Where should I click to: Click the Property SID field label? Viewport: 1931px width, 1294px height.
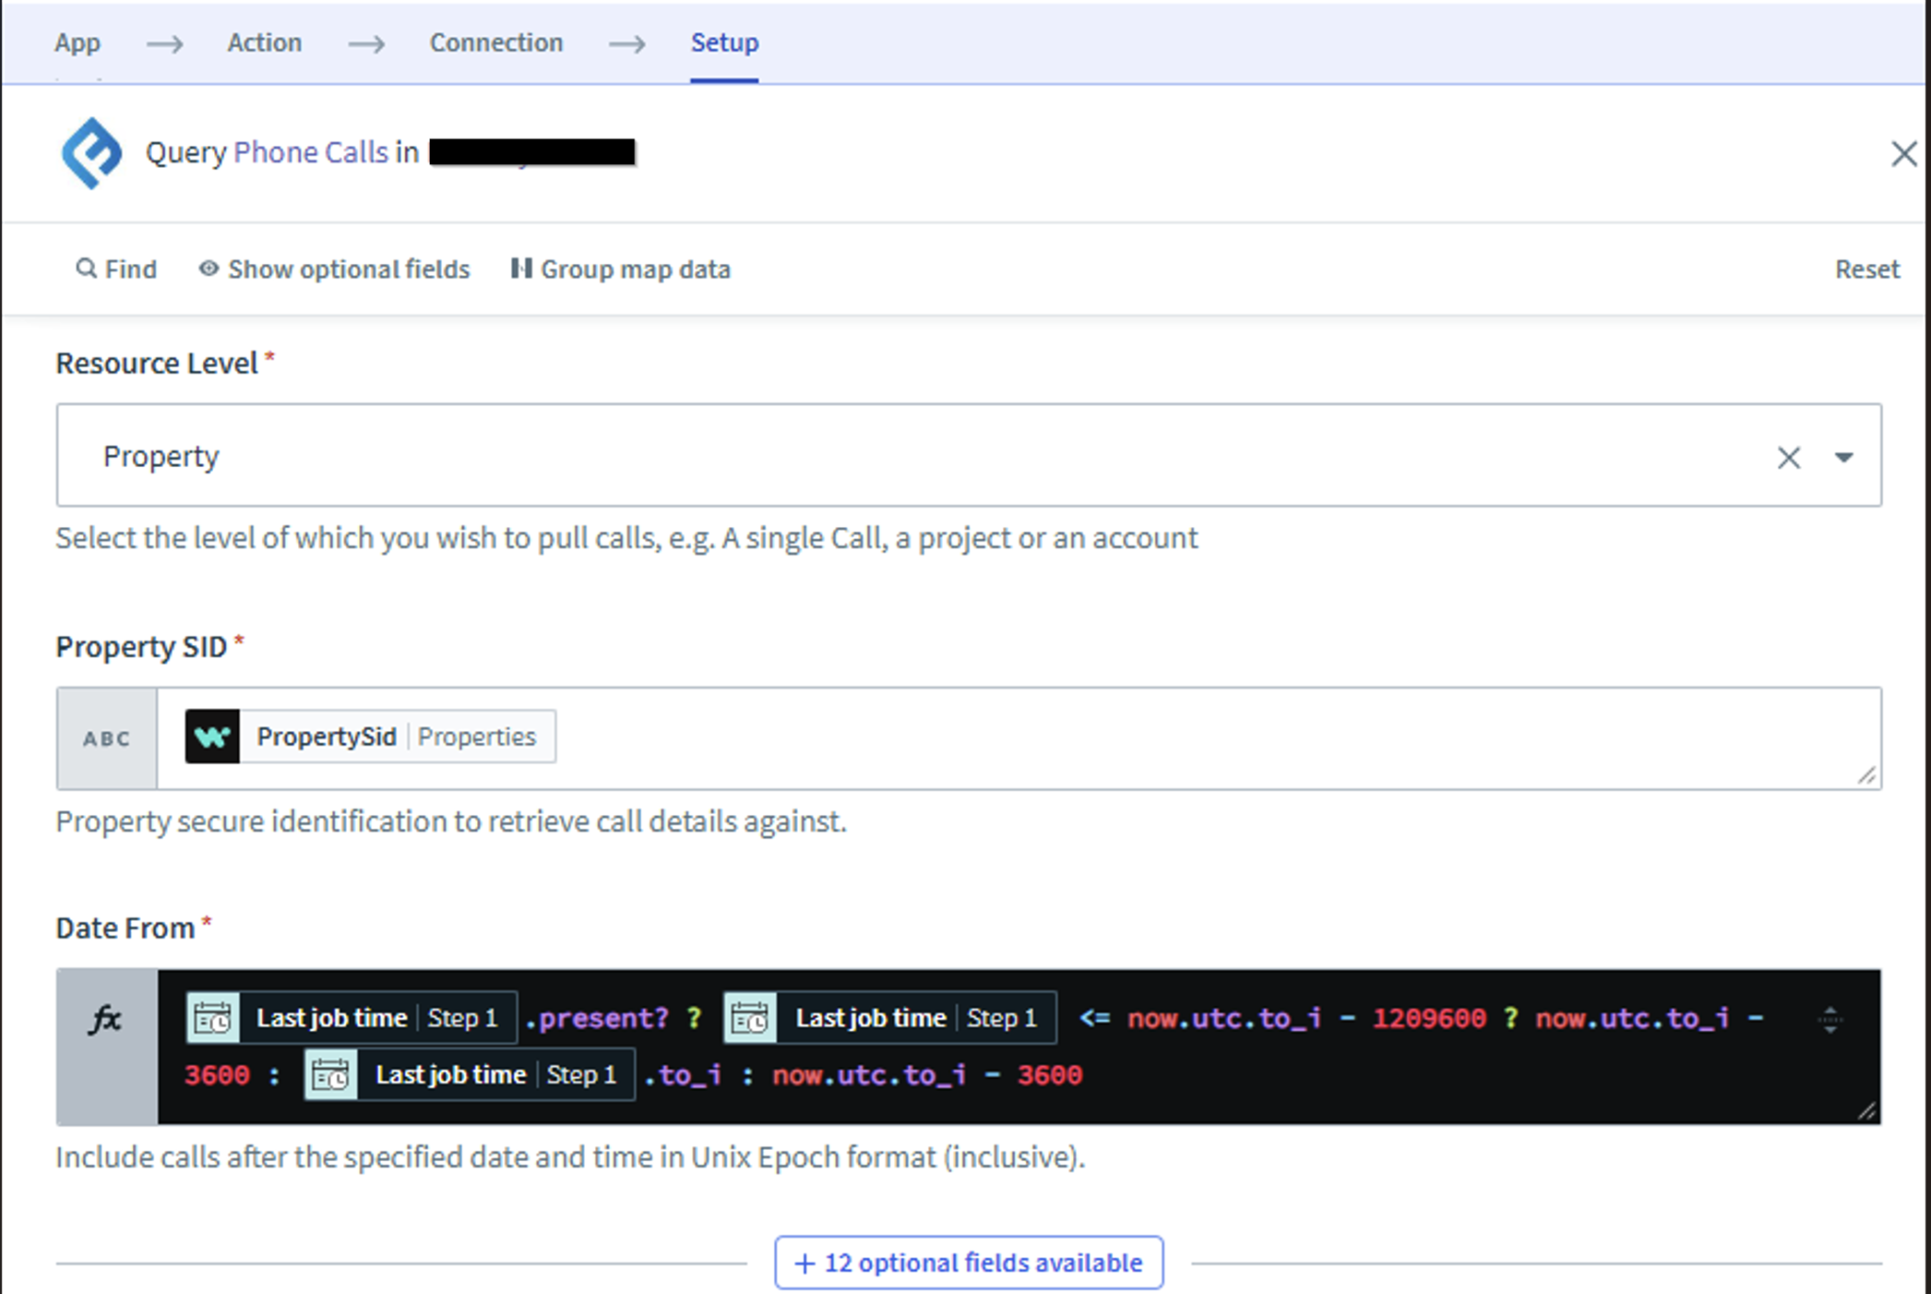coord(141,647)
